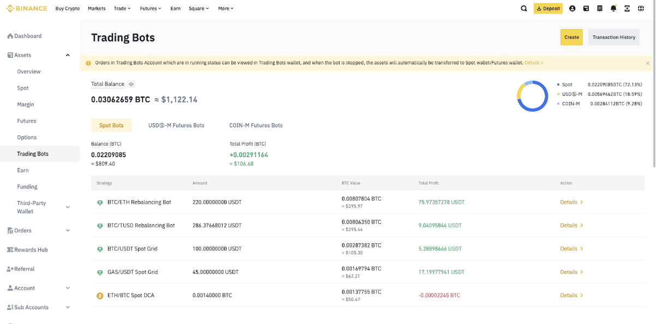Open Details for GAS/USDT Spot Grid
The height and width of the screenshot is (324, 656).
tap(571, 272)
